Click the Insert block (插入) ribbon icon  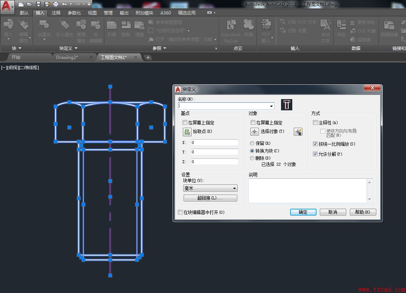point(8,25)
